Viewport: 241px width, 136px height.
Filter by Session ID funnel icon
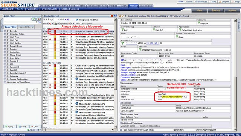(x=140, y=49)
